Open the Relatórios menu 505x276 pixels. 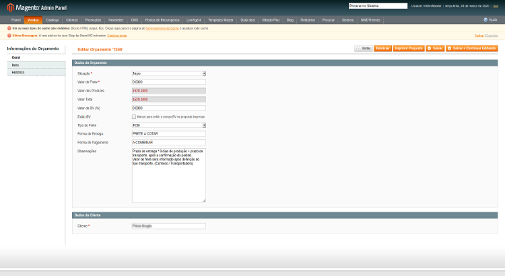[308, 20]
